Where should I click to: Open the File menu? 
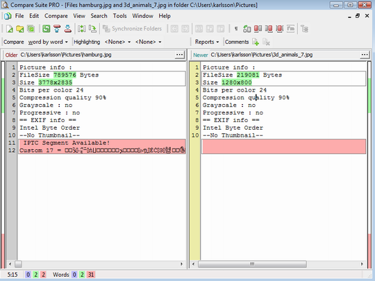pyautogui.click(x=19, y=16)
